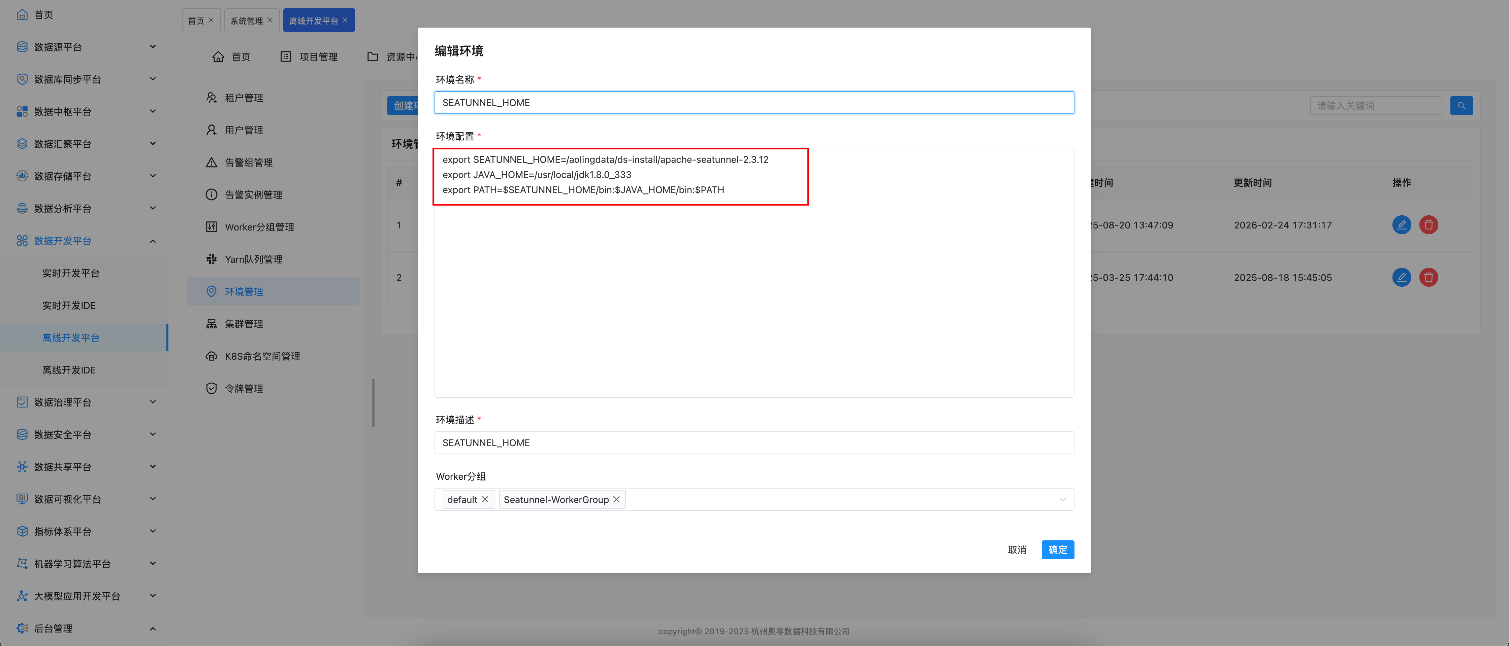Remove the default worker group tag
This screenshot has height=646, width=1509.
[485, 500]
